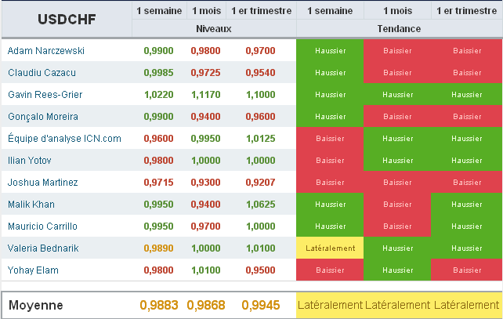This screenshot has width=503, height=319.
Task: Select the Tendance column group header
Action: pos(399,29)
